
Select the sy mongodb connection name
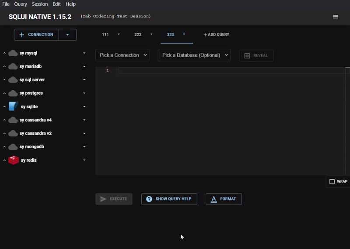(31, 147)
